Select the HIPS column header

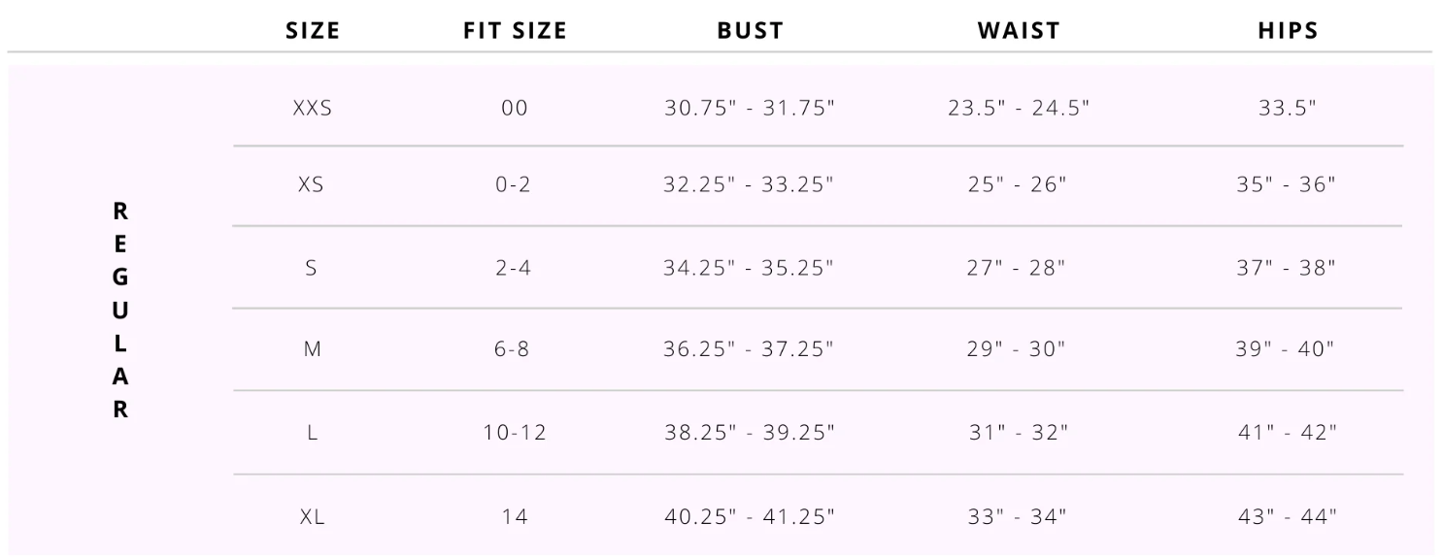[1288, 31]
